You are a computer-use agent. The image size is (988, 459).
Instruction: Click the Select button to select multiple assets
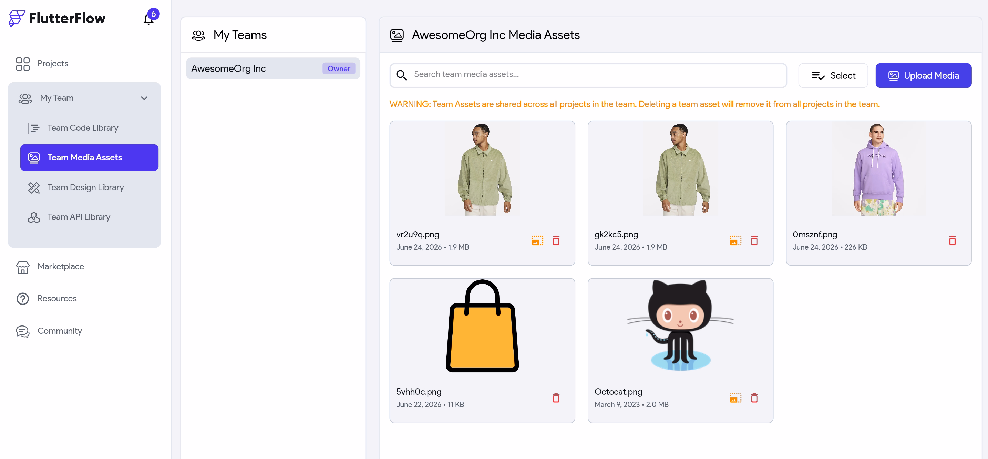[833, 75]
